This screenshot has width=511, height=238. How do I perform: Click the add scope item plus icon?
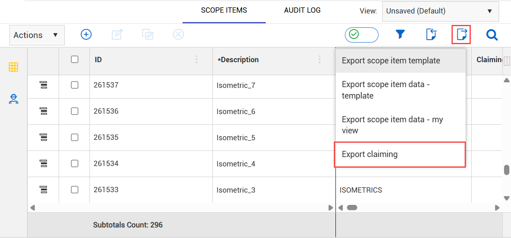click(86, 34)
